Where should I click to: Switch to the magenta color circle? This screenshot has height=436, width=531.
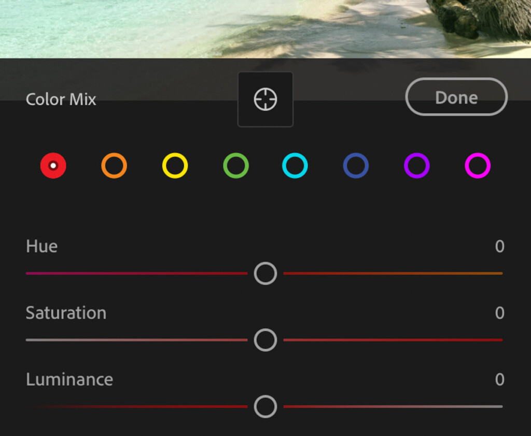478,165
